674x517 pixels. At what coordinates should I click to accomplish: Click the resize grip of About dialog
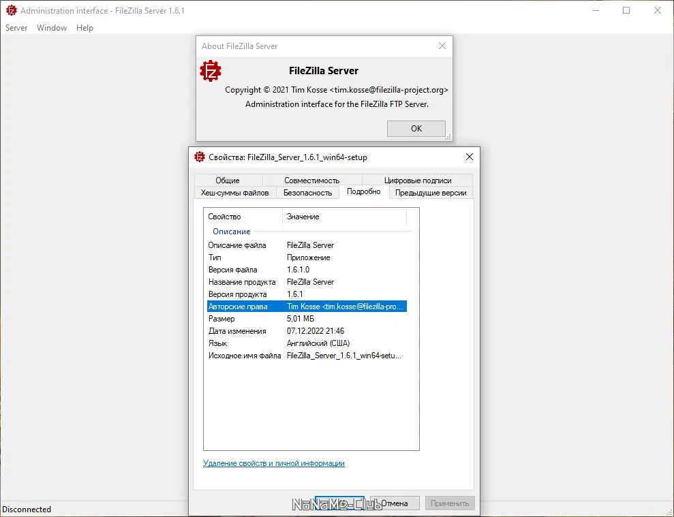coord(448,137)
